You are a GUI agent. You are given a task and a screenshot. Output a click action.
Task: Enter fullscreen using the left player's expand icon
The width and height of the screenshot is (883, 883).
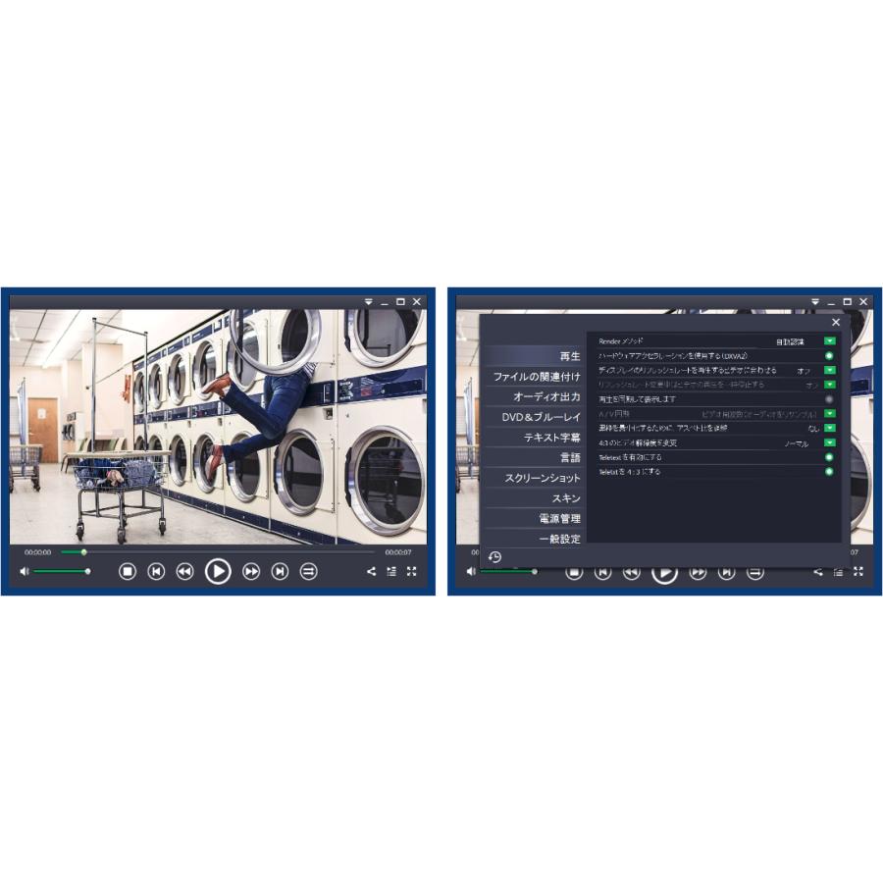click(412, 571)
